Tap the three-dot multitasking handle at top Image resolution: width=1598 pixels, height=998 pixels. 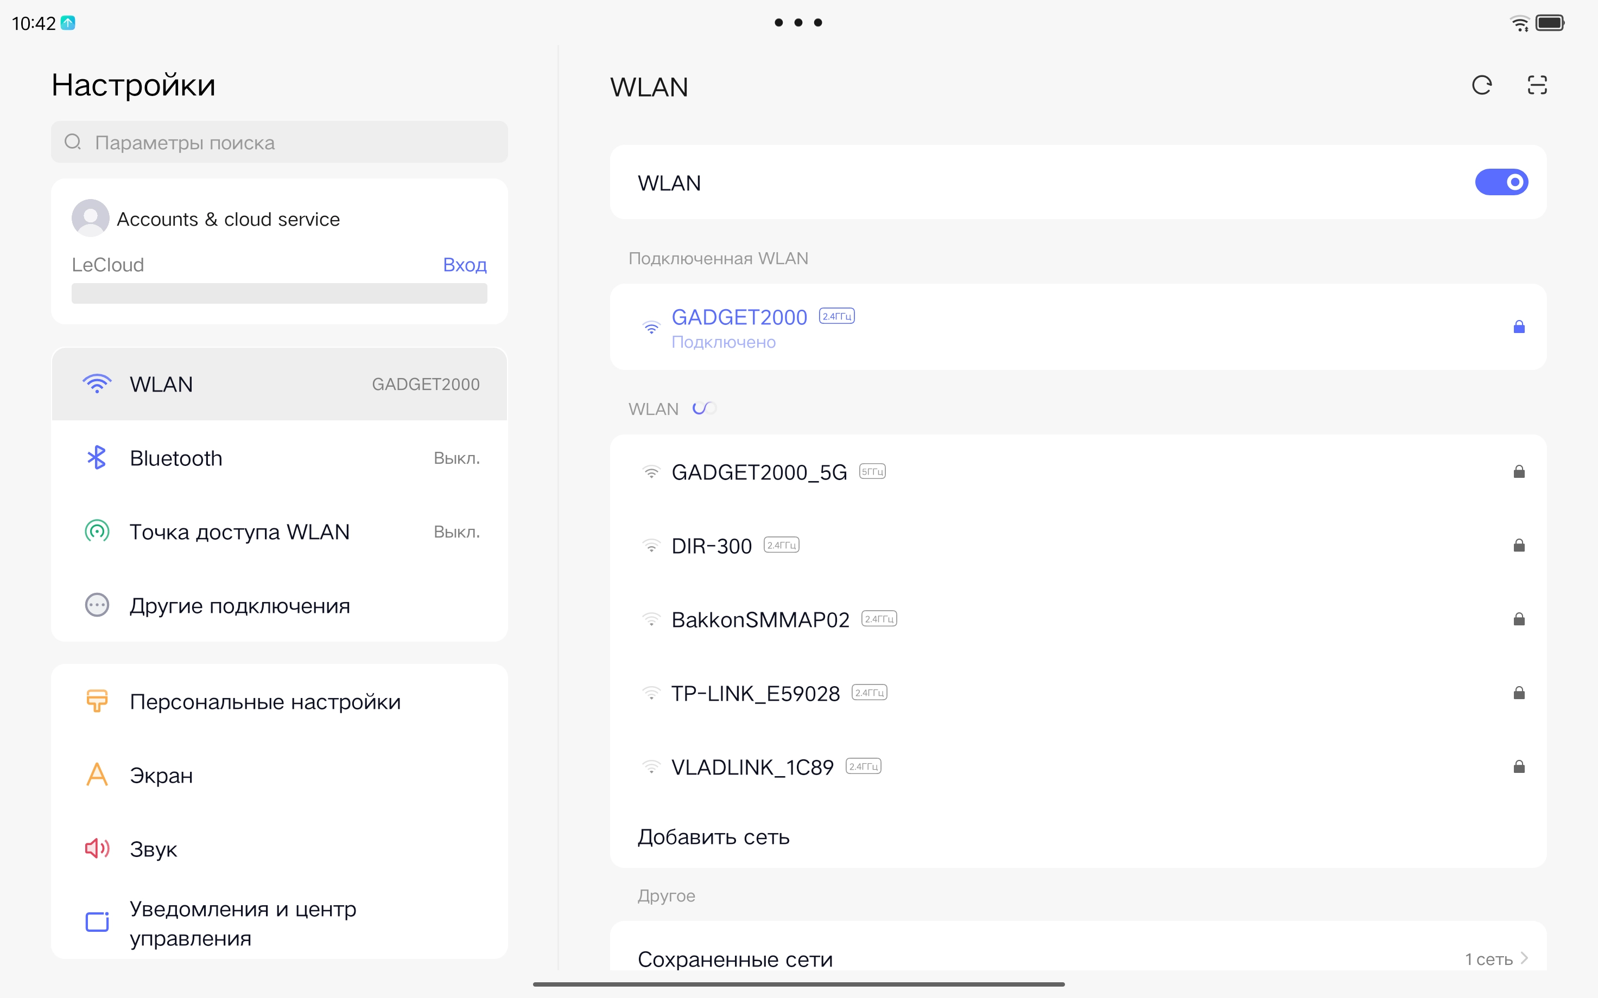point(798,22)
